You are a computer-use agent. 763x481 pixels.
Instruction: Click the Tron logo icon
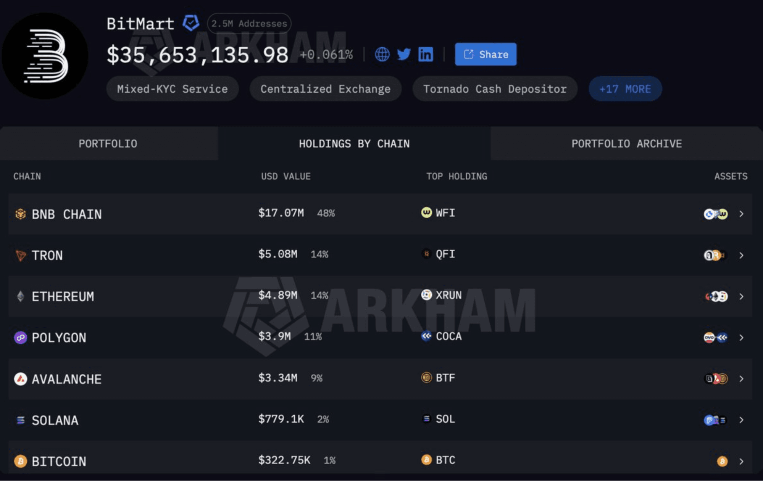pyautogui.click(x=21, y=255)
